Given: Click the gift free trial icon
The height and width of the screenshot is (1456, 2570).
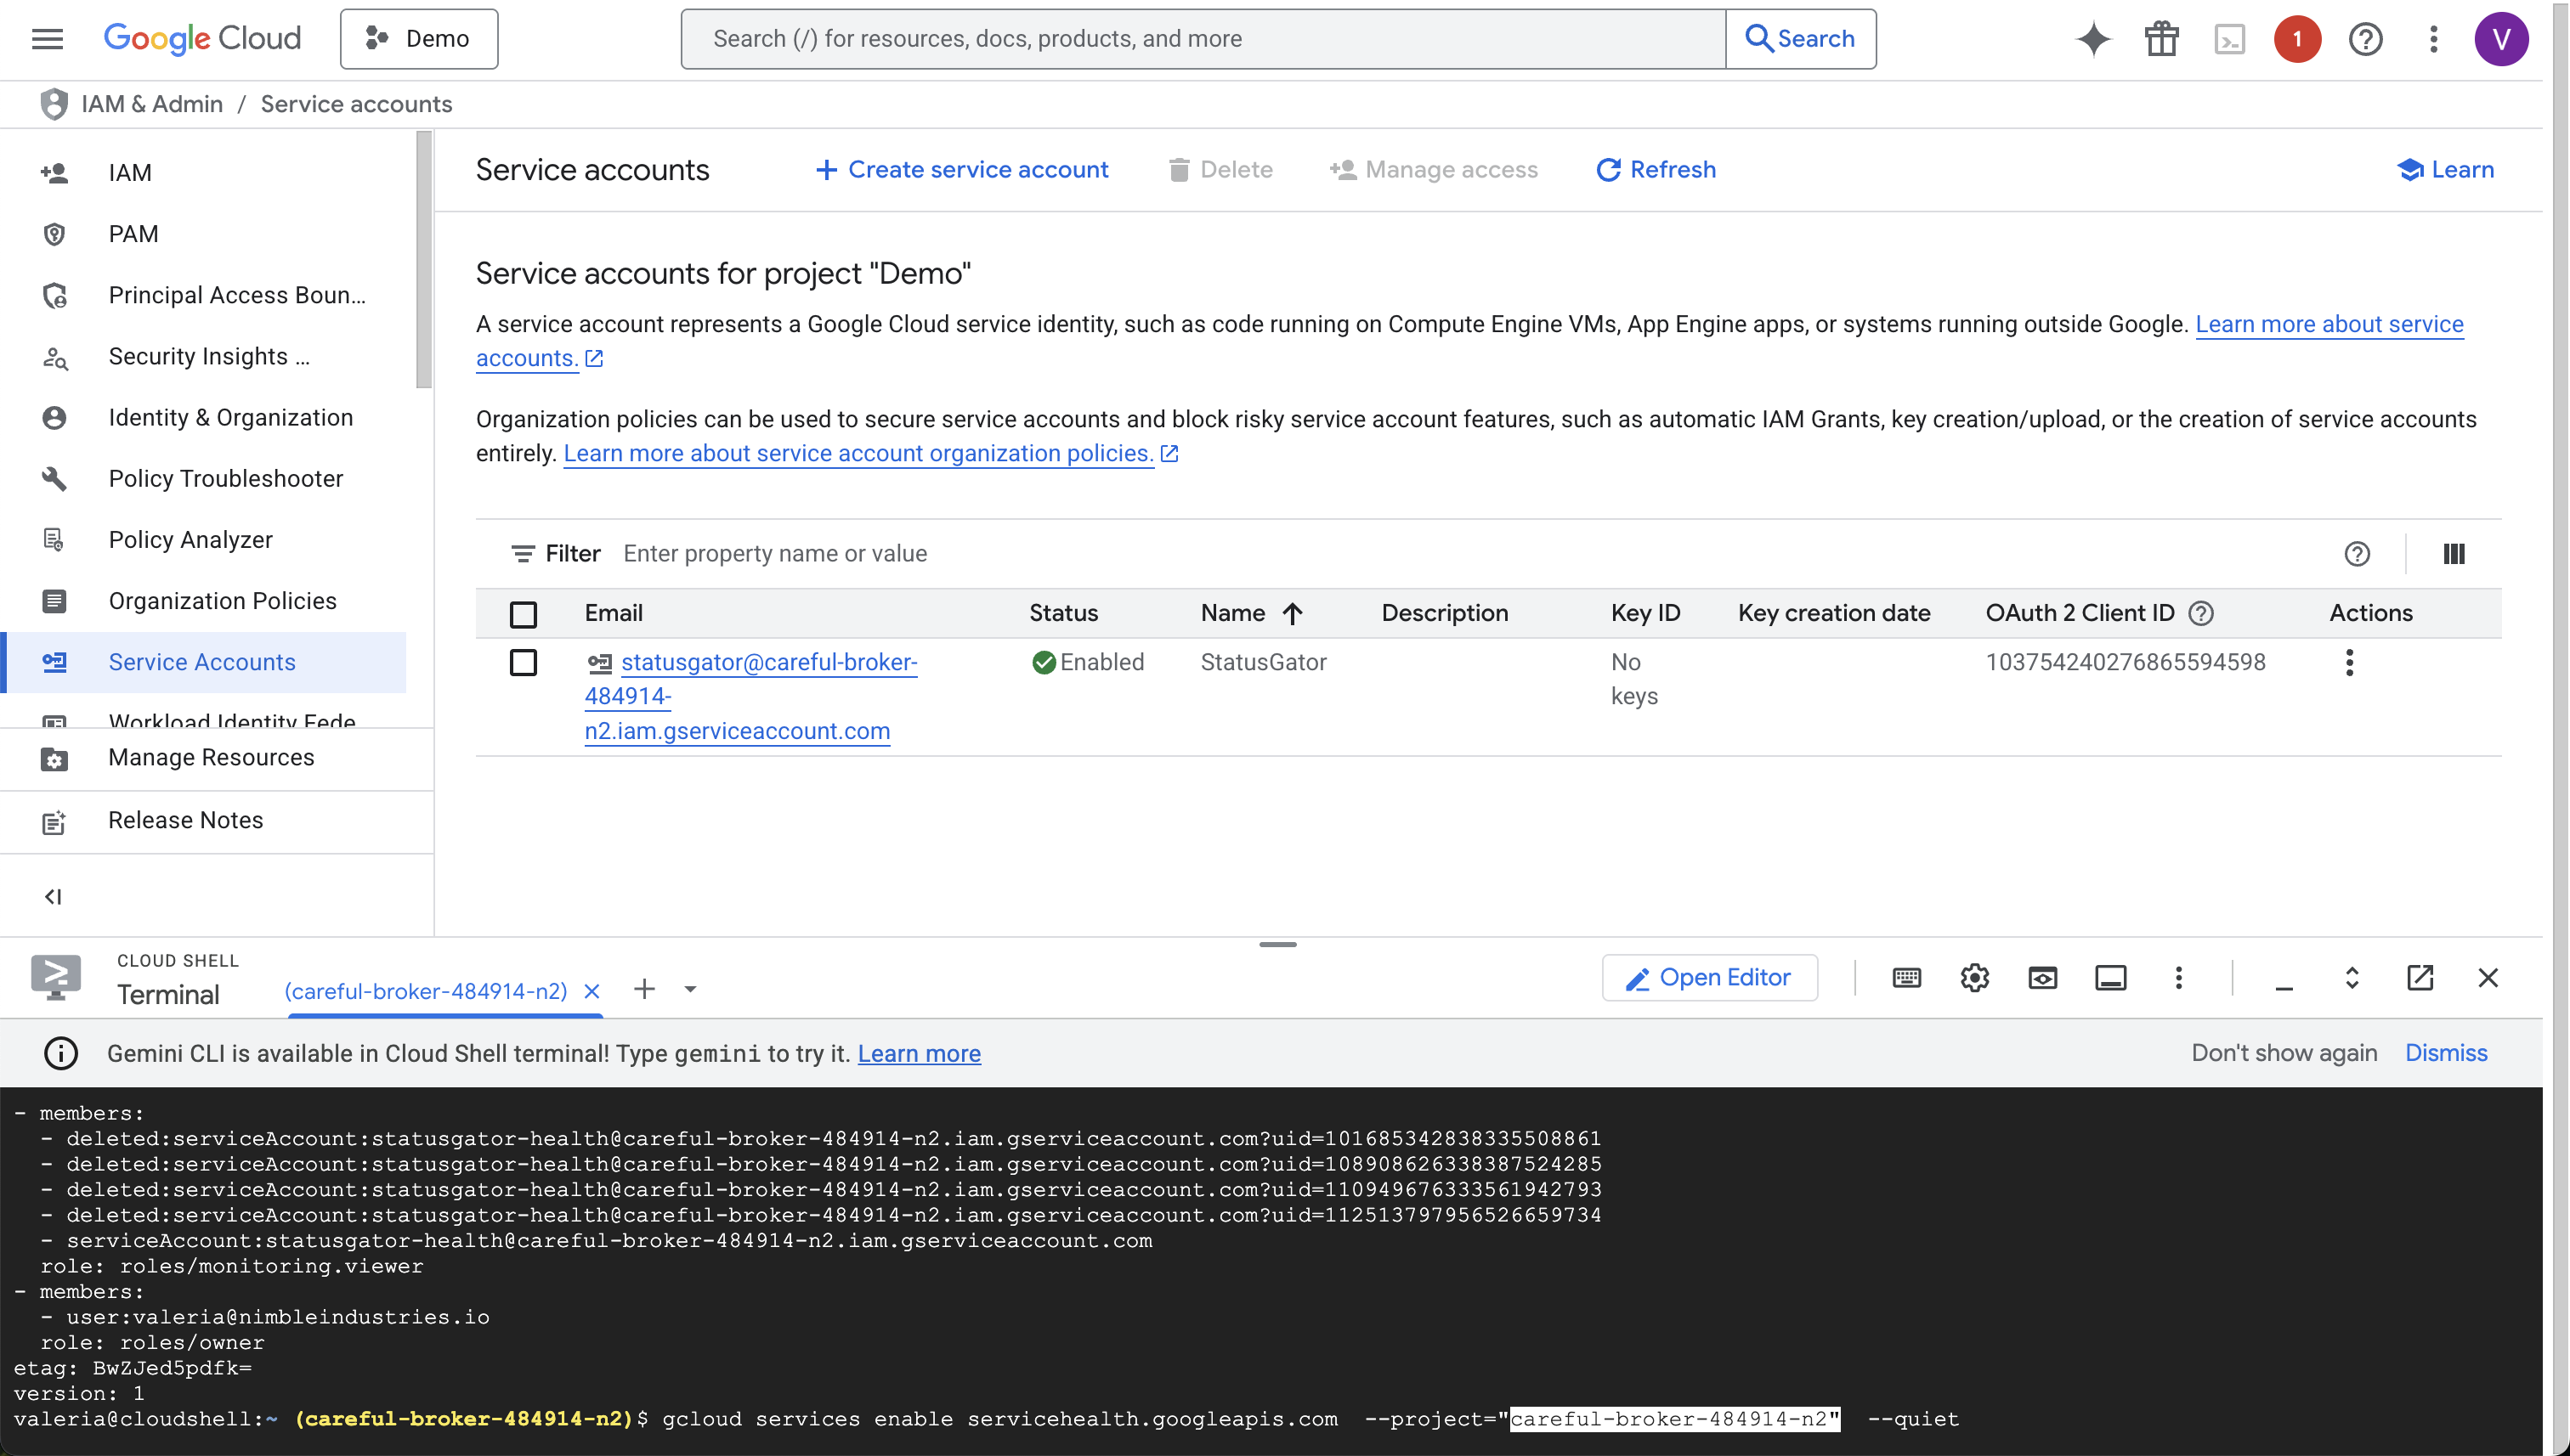Looking at the screenshot, I should 2161,39.
